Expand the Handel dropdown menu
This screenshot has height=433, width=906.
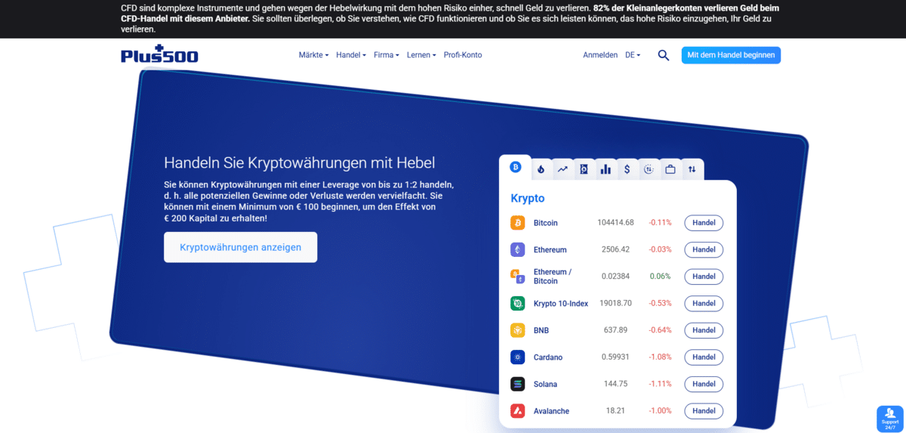pos(351,55)
